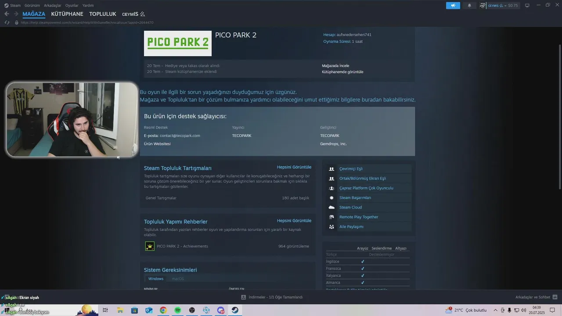The width and height of the screenshot is (562, 316).
Task: Reload the page with the refresh icon
Action: pyautogui.click(x=7, y=22)
